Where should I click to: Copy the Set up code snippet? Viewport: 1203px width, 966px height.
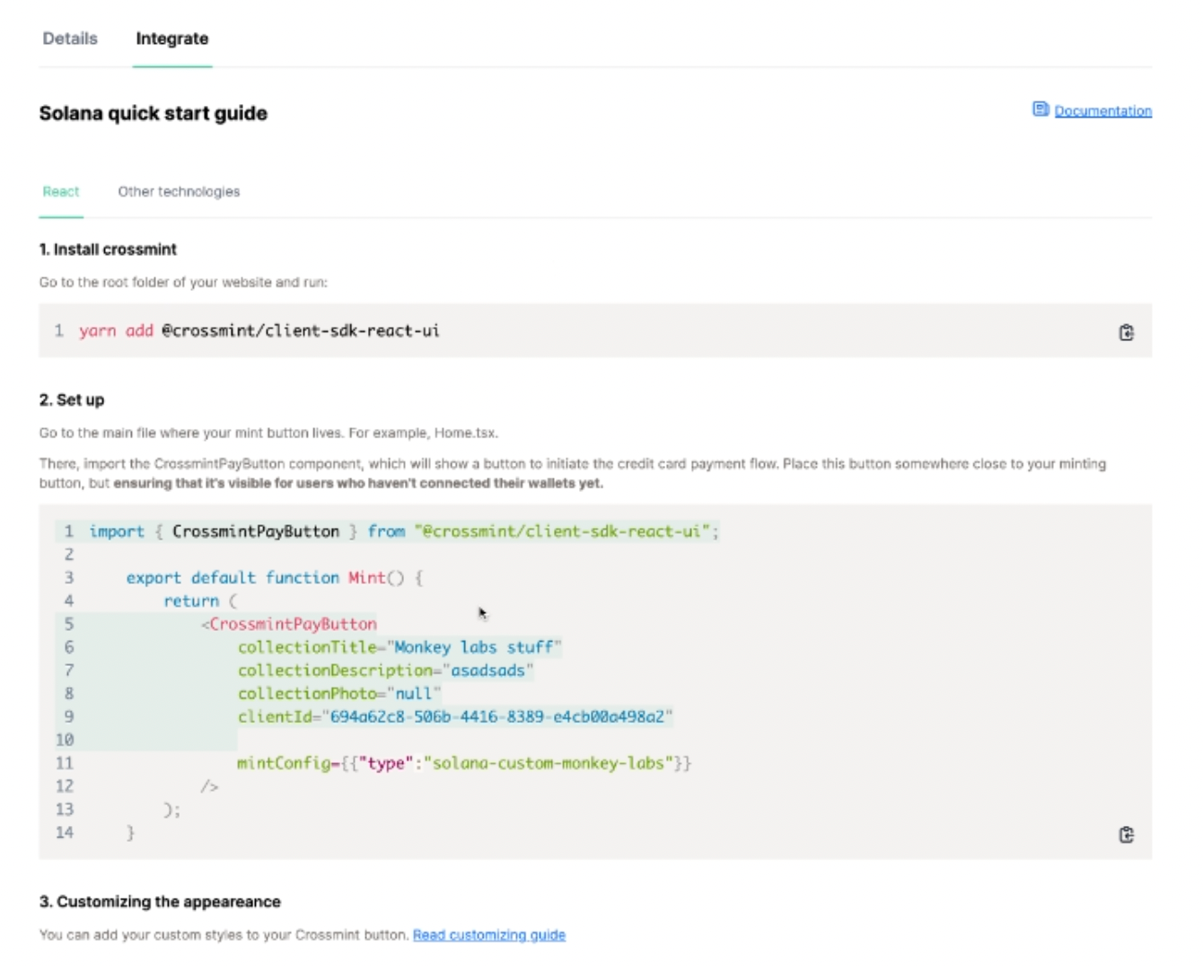tap(1126, 834)
